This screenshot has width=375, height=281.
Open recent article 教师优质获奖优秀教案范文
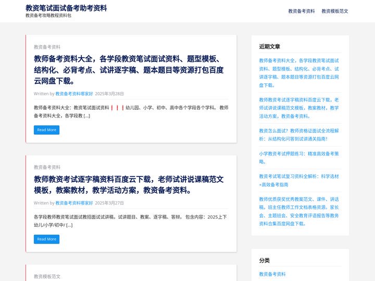[299, 211]
